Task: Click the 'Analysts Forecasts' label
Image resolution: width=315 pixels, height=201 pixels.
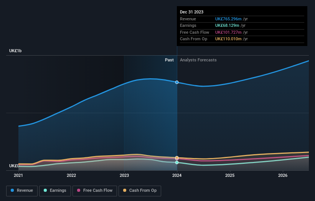Action: [198, 60]
